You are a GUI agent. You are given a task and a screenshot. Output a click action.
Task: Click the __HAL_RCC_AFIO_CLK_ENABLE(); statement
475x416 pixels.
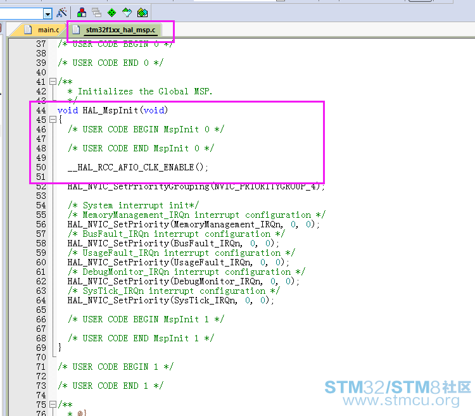[x=138, y=167]
